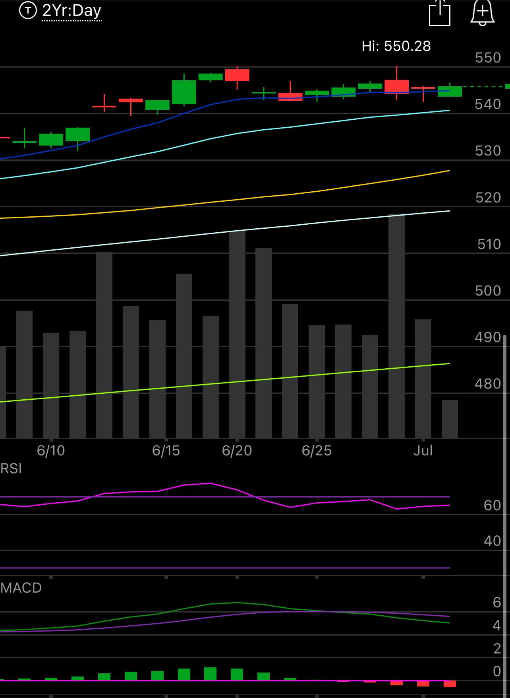The height and width of the screenshot is (698, 510).
Task: Tap the 490 price axis label
Action: (488, 337)
